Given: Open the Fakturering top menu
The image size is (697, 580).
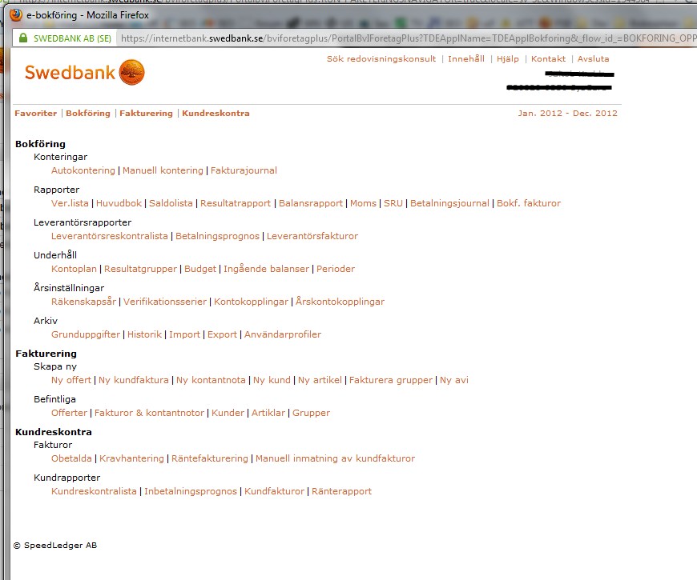Looking at the screenshot, I should pyautogui.click(x=146, y=113).
